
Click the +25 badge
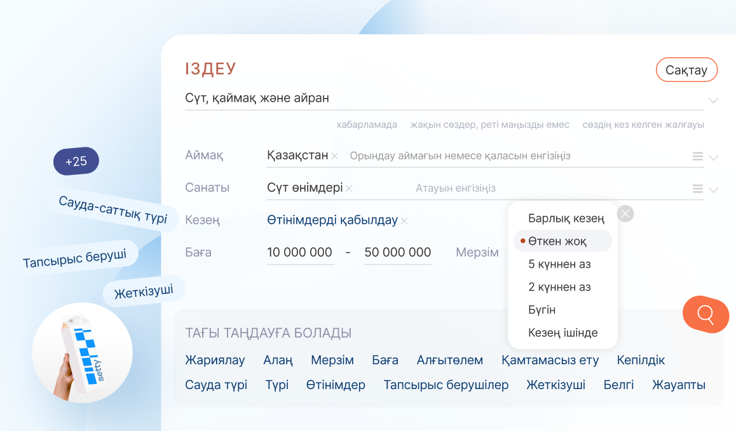point(76,161)
